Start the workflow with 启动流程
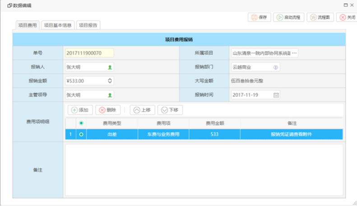Viewport: 357px width, 206px height. [288, 17]
